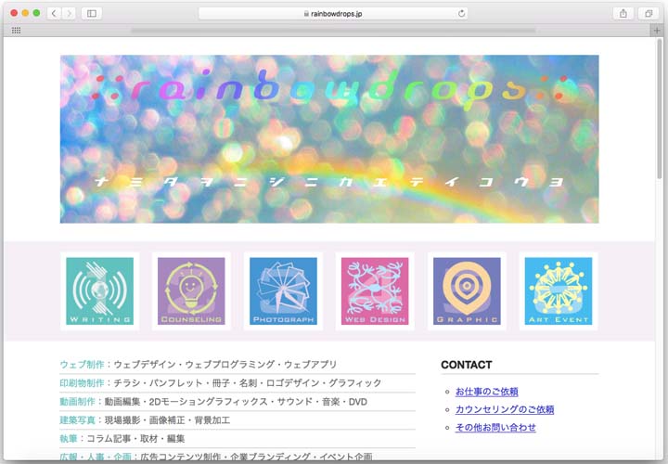Show the favorites grid icon
668x464 pixels.
coord(16,31)
